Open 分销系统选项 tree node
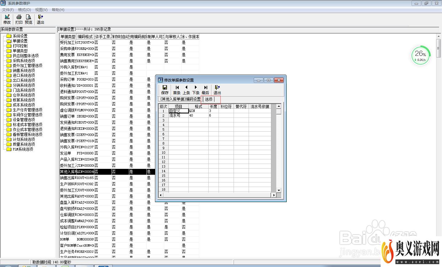The width and height of the screenshot is (442, 267). (24, 85)
